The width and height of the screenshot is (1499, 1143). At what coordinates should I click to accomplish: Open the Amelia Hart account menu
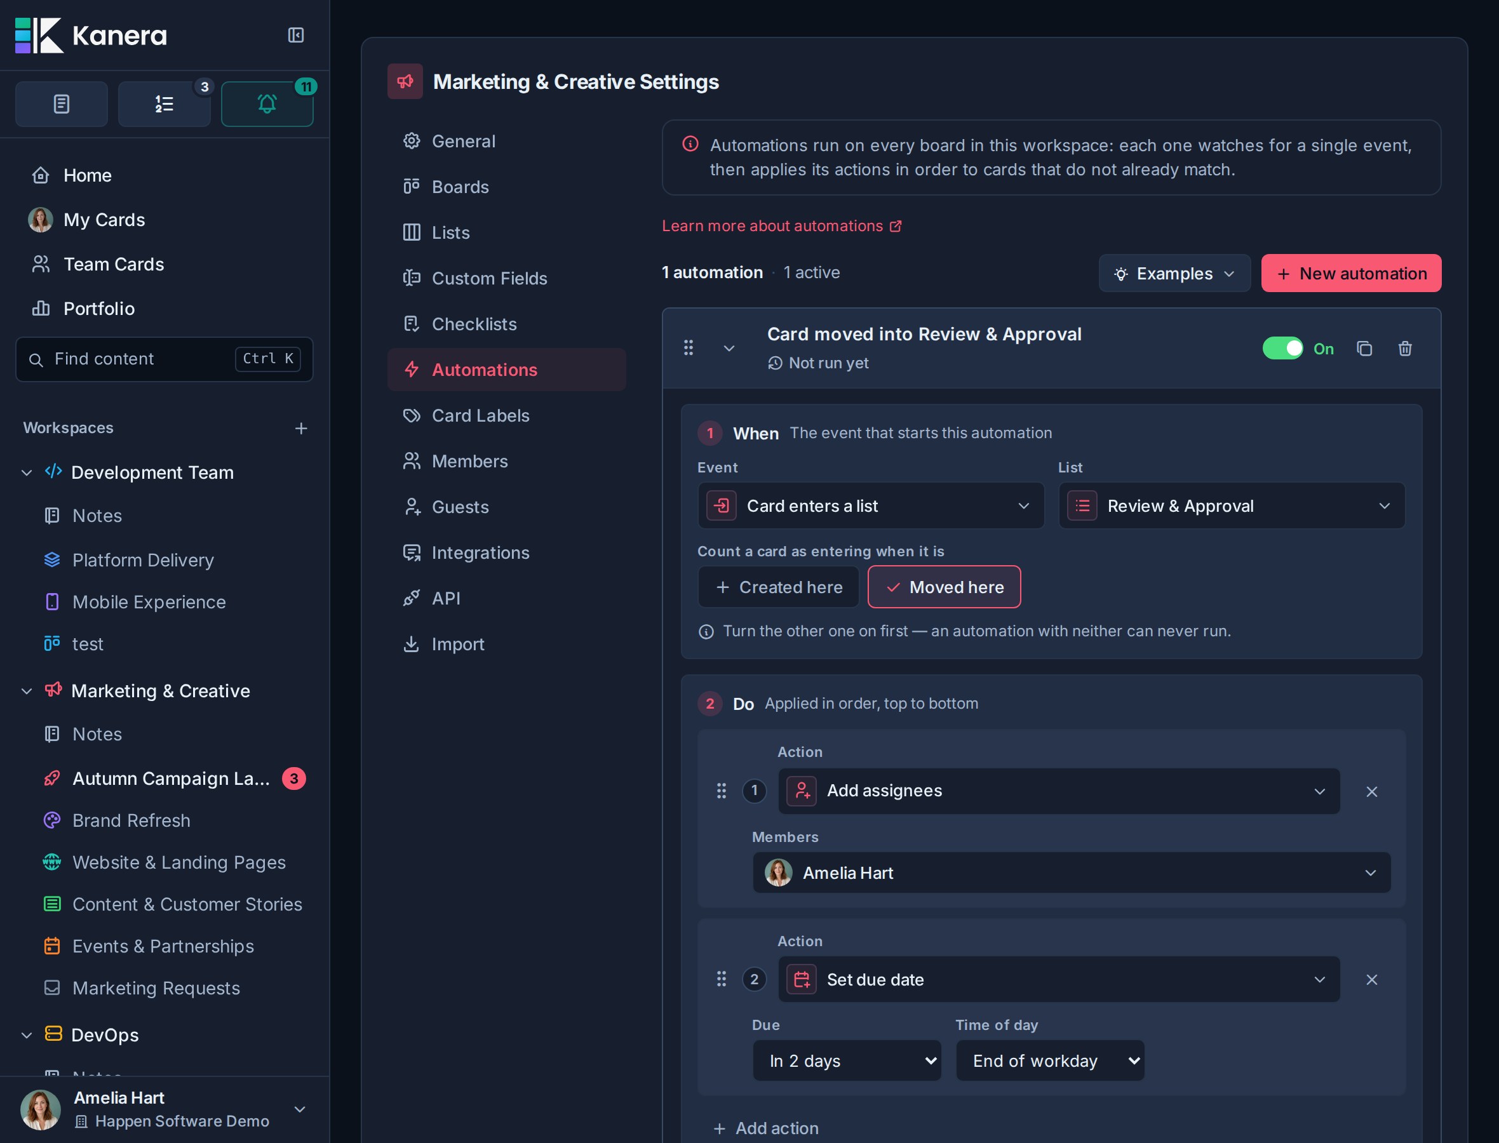[164, 1109]
